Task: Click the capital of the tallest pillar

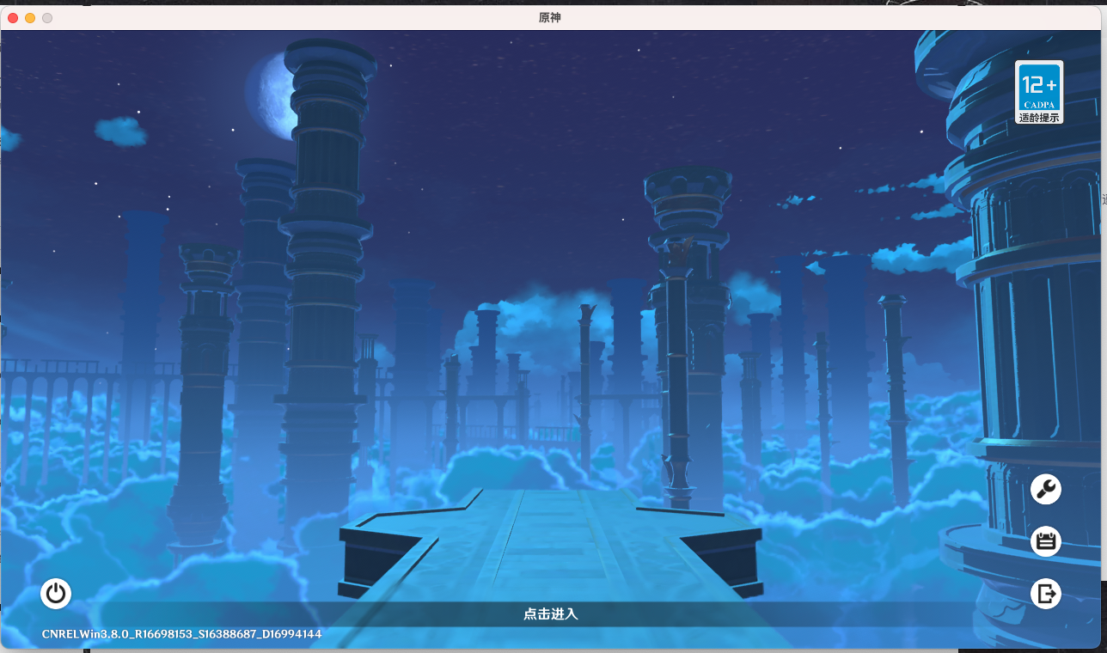Action: 330,60
